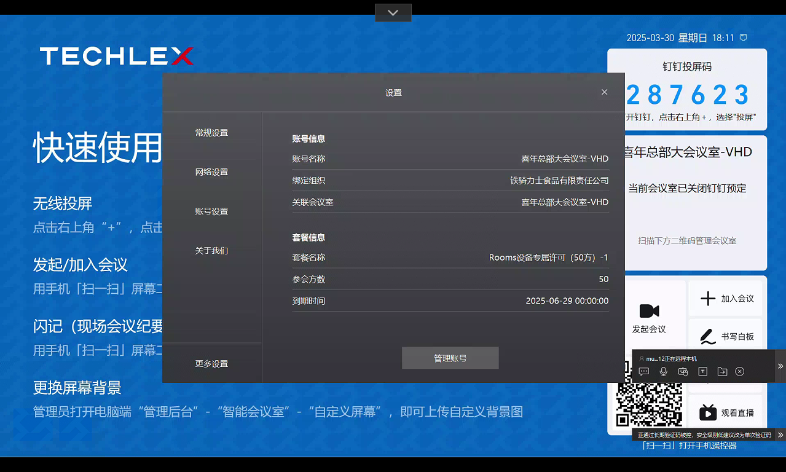Viewport: 786px width, 472px height.
Task: Click the 发起/加入会议 heading
Action: (x=81, y=265)
